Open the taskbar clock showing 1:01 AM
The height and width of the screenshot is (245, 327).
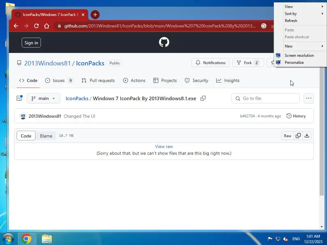pyautogui.click(x=313, y=239)
